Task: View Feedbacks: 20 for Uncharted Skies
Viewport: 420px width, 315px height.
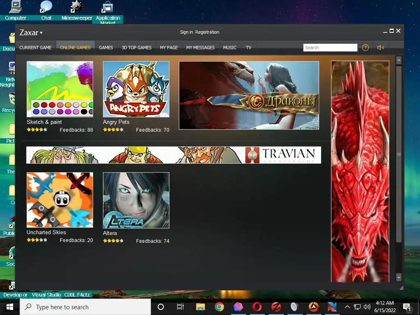Action: point(76,240)
